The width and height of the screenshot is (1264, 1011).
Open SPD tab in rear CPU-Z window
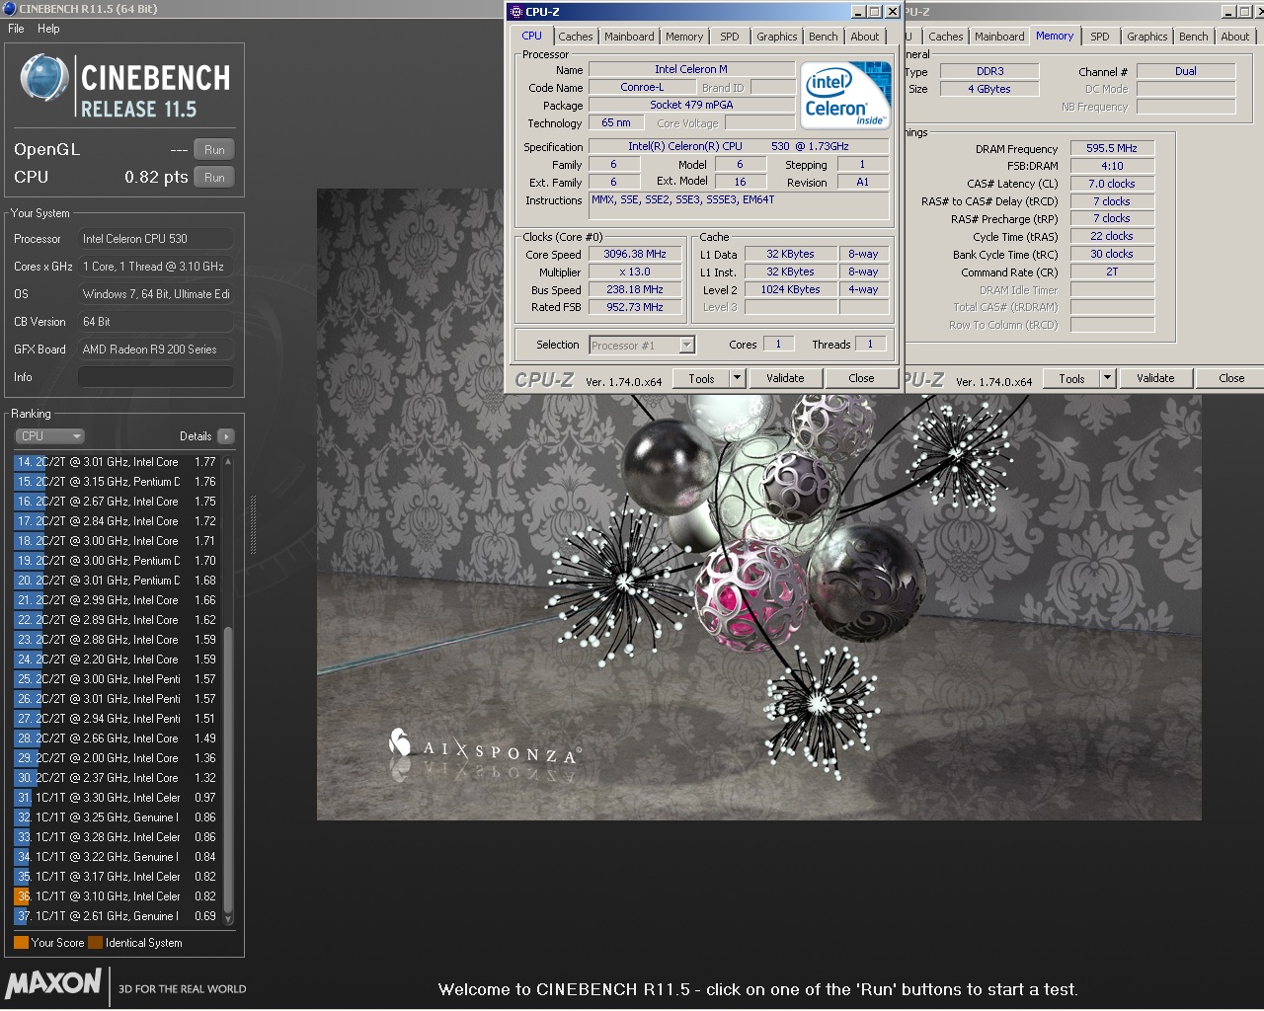[1100, 37]
